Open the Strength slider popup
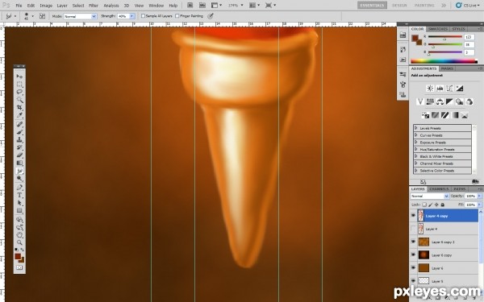Screen dimensions: 484x302 (x=132, y=16)
